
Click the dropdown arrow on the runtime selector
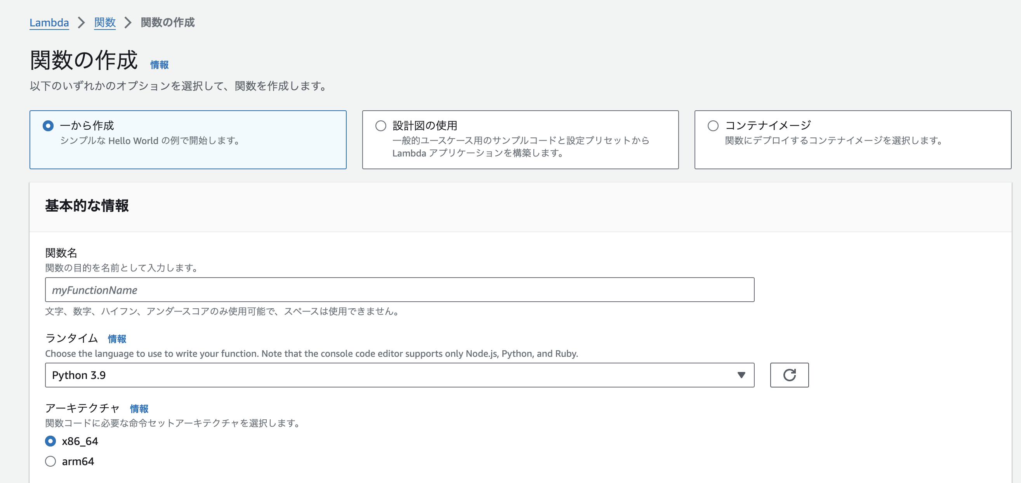tap(741, 375)
